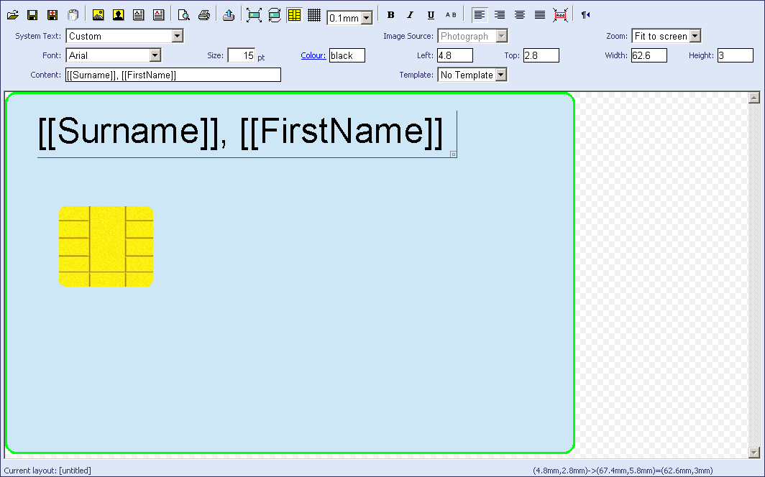
Task: Click the shrink text to fit icon
Action: coord(561,15)
